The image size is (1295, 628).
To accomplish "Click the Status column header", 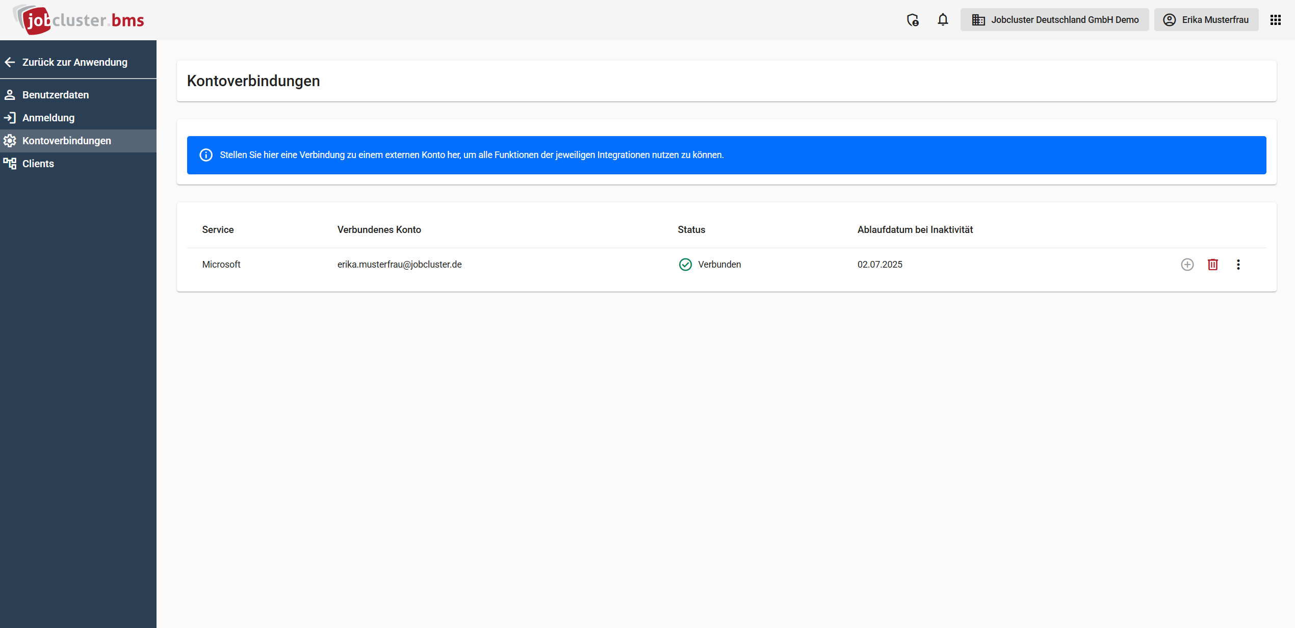I will tap(691, 230).
